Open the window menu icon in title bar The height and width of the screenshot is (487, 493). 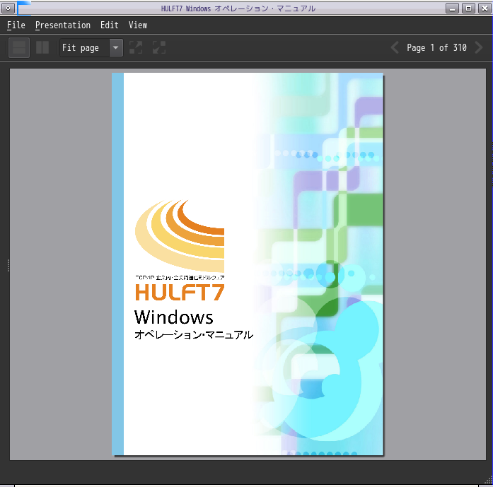coord(8,8)
